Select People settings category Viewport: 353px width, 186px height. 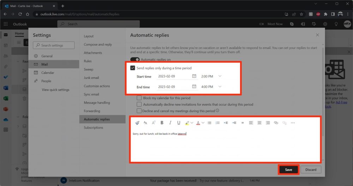(54, 81)
